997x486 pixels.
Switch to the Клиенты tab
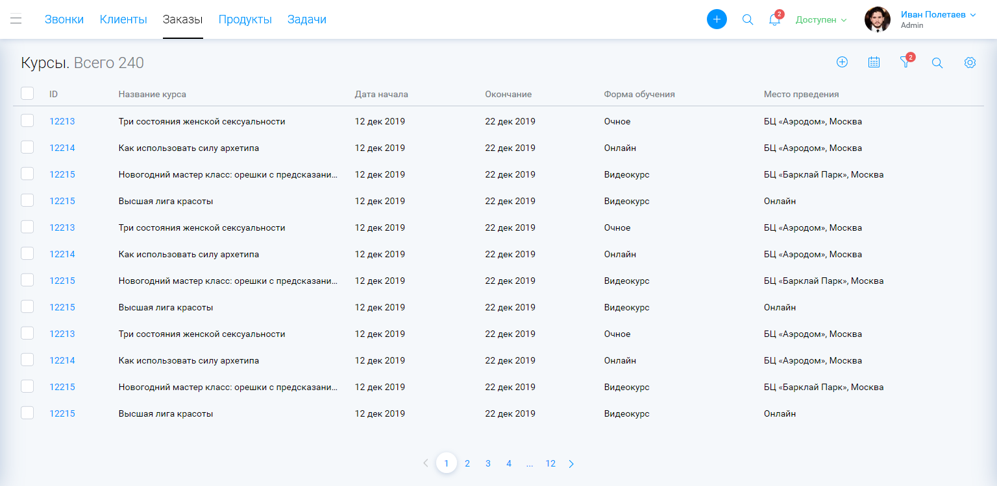[x=123, y=19]
